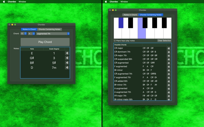Image resolution: width=204 pixels, height=127 pixels.
Task: Switch to Chords Containing Notes tab, left window
Action: (49, 29)
